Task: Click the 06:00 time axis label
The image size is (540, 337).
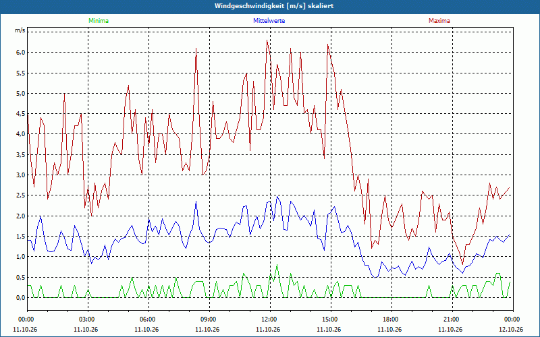Action: [148, 319]
